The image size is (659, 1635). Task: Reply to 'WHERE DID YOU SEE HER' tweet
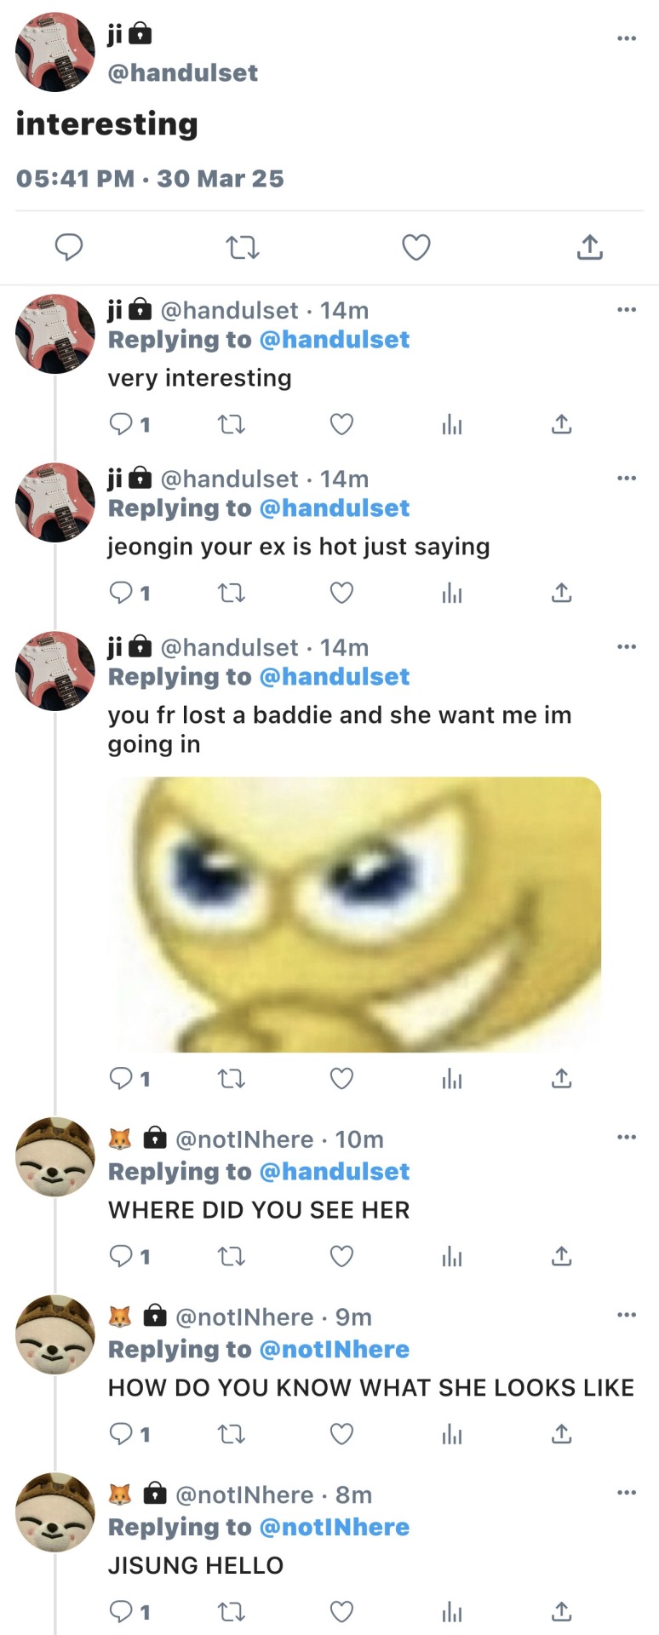point(122,1256)
